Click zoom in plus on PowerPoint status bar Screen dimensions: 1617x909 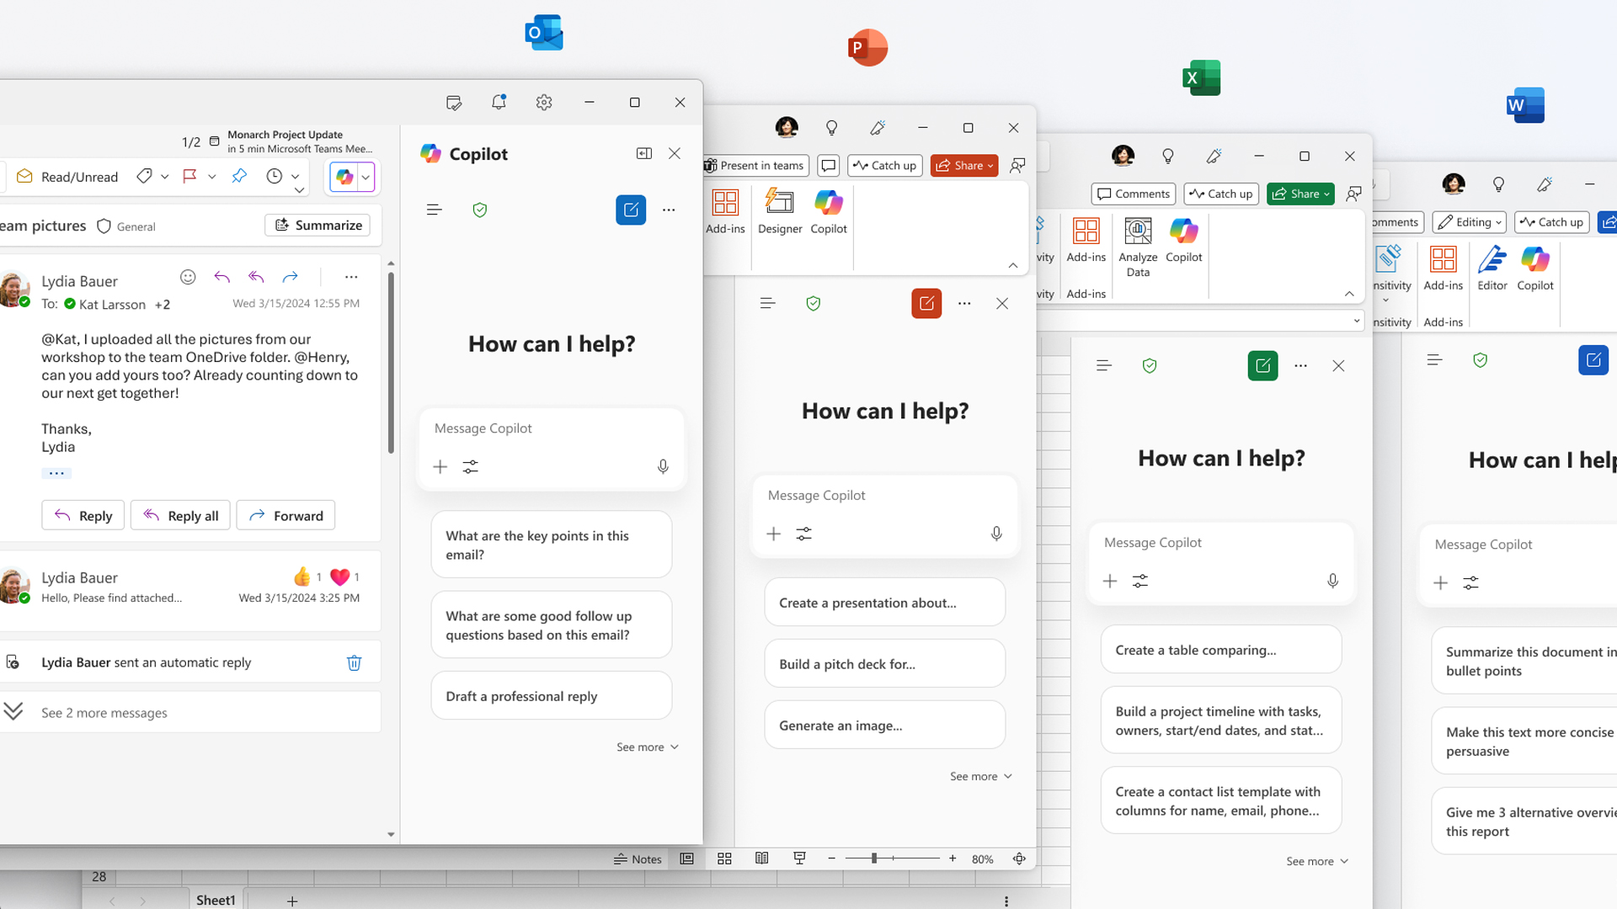pos(953,858)
